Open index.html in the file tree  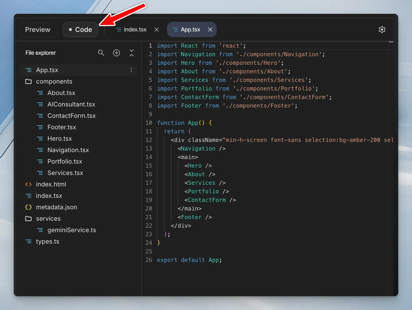(x=51, y=184)
